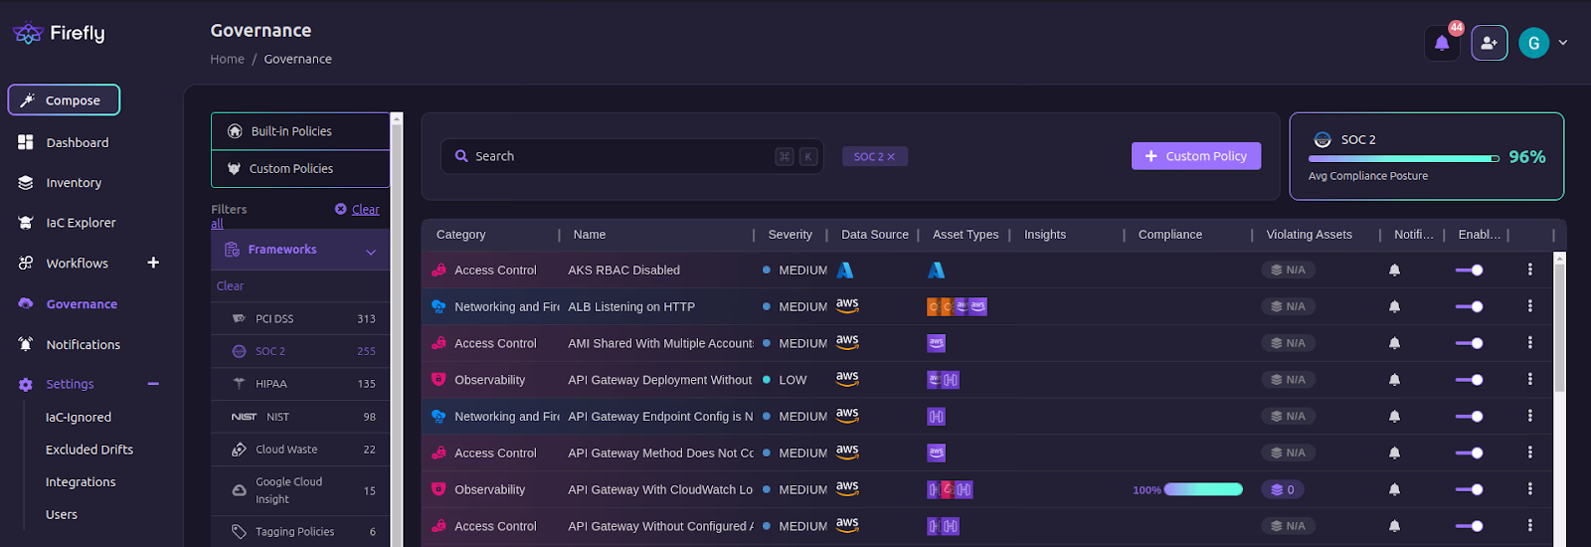Click the SOC 2 framework icon in compliance card
1591x547 pixels.
1323,140
